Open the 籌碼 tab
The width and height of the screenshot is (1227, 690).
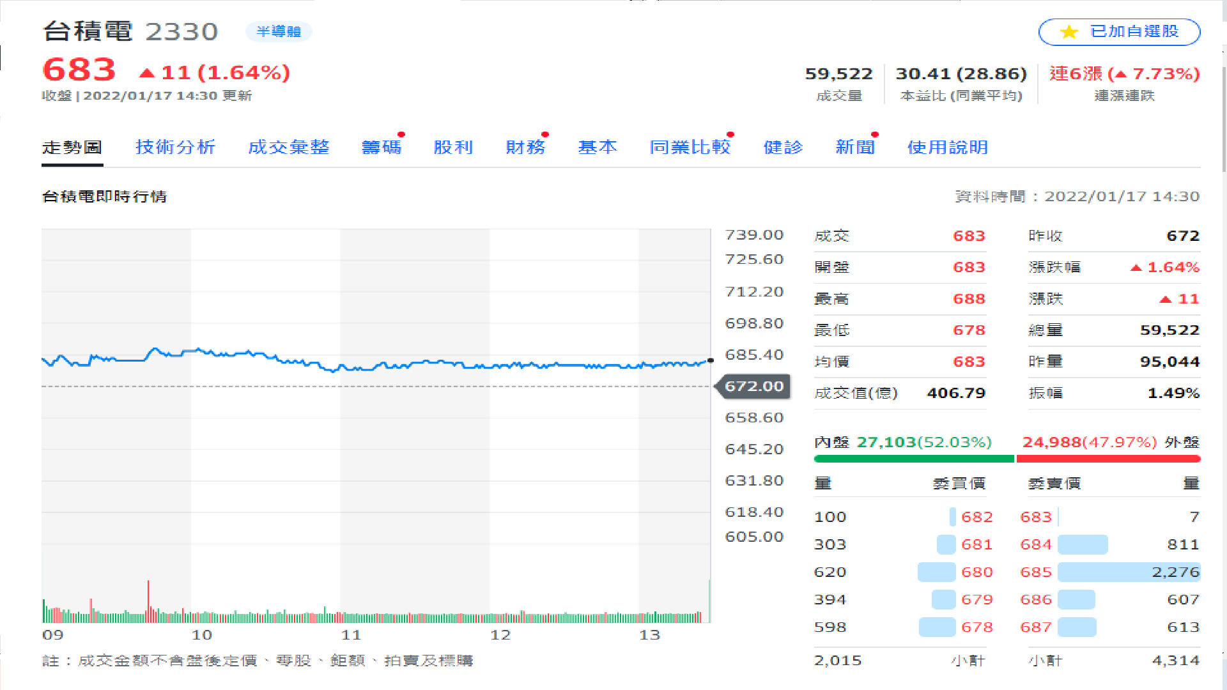(381, 147)
